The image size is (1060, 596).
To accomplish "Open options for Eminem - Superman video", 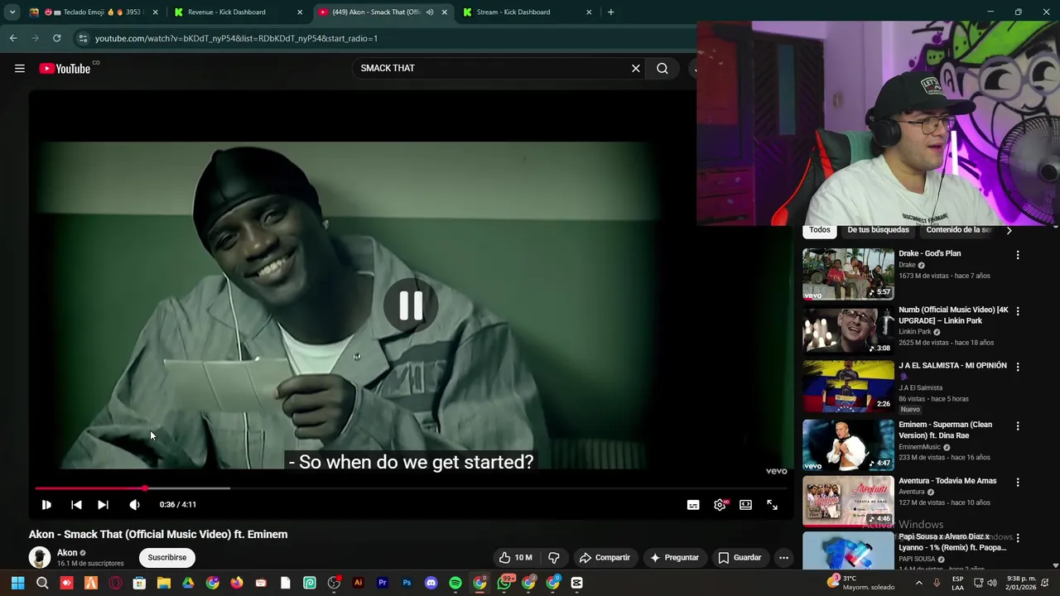I will (1018, 426).
